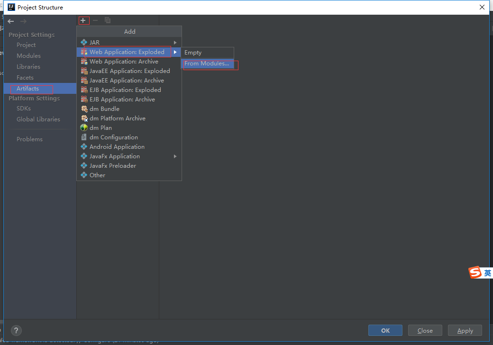The width and height of the screenshot is (493, 345).
Task: Click the JavaEE Application: Exploded icon
Action: point(84,71)
